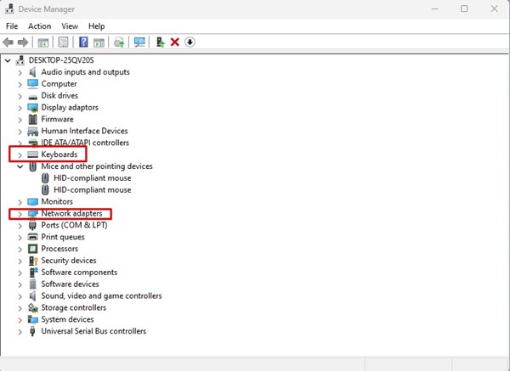Open the File menu
Image resolution: width=510 pixels, height=371 pixels.
point(12,26)
